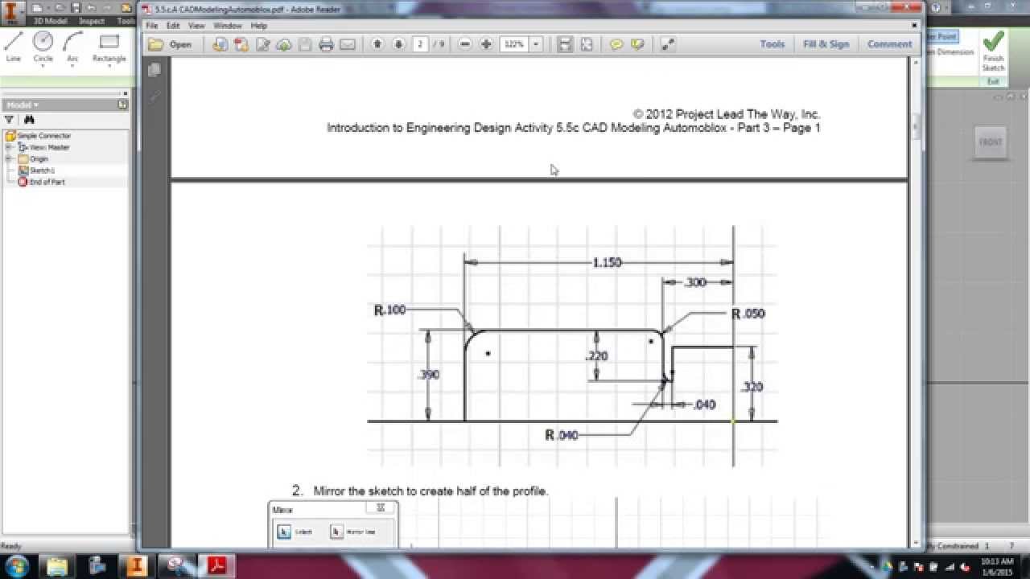Toggle read mode icon in Reader toolbar
The height and width of the screenshot is (579, 1030).
click(x=667, y=44)
